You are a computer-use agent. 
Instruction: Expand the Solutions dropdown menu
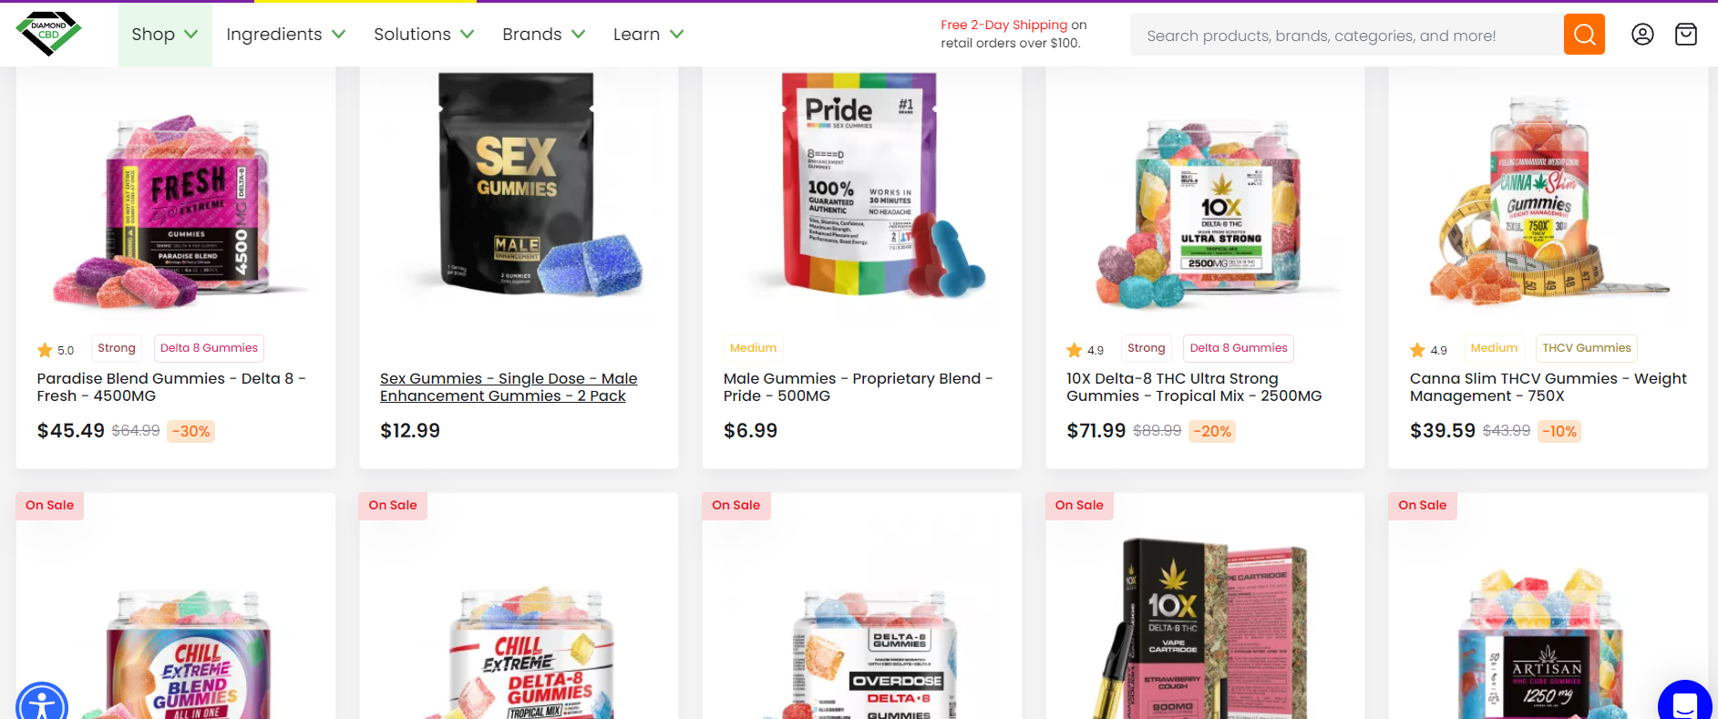[x=424, y=35]
